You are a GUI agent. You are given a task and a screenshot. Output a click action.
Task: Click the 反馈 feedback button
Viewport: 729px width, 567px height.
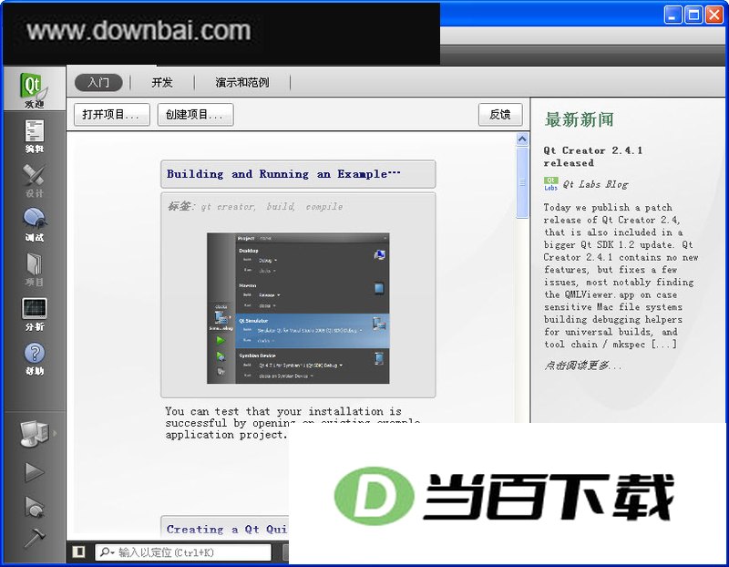[x=500, y=115]
